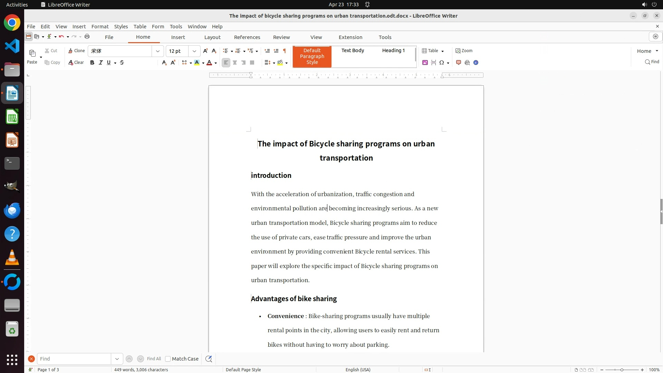Apply strikethrough to text
The width and height of the screenshot is (663, 373).
pos(122,63)
